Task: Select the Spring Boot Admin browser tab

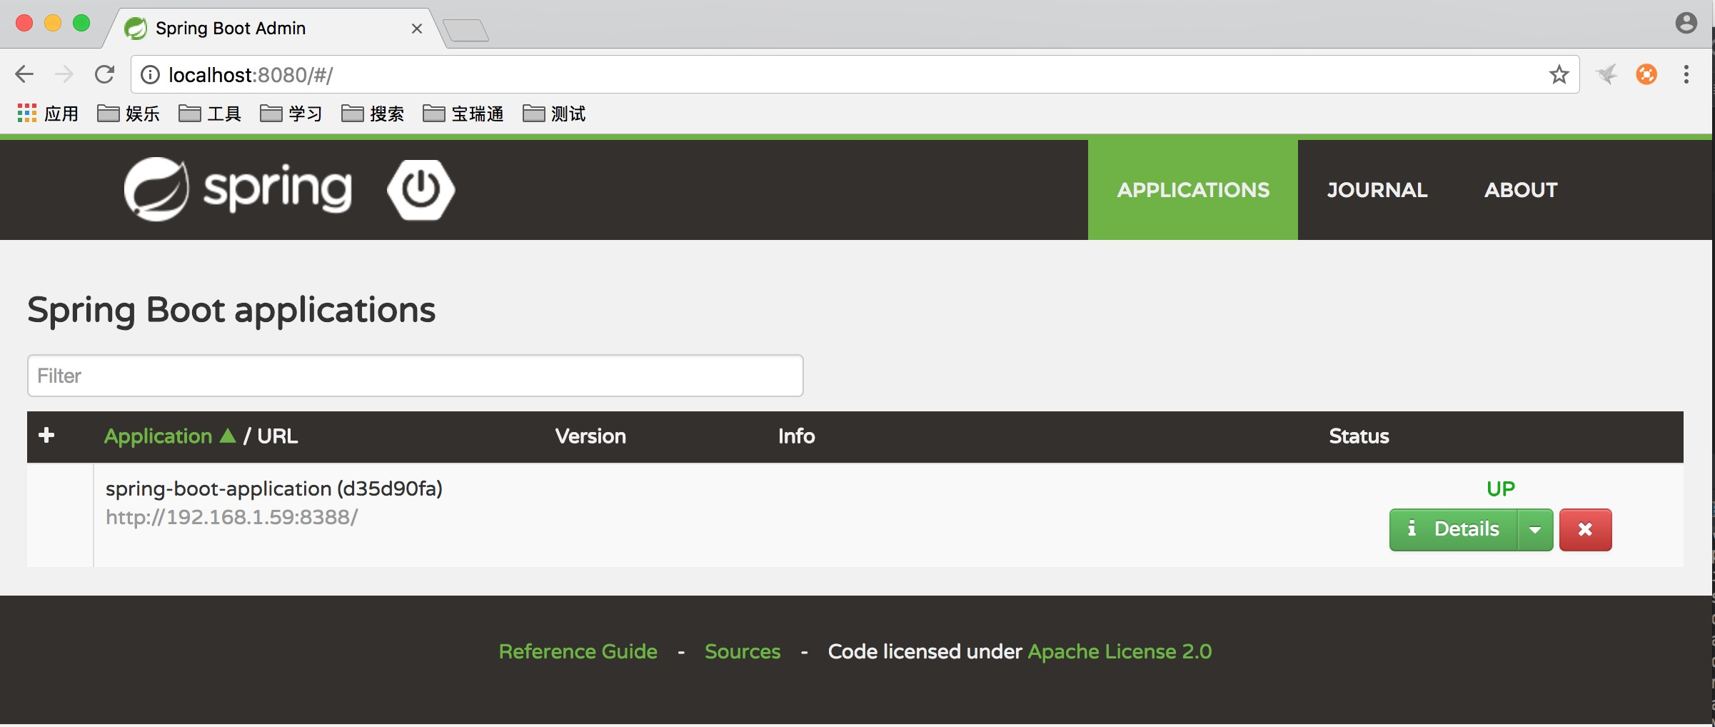Action: pyautogui.click(x=275, y=29)
